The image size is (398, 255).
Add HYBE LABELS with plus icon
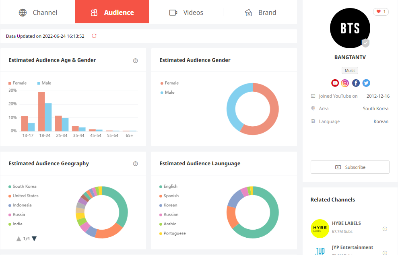coord(385,229)
